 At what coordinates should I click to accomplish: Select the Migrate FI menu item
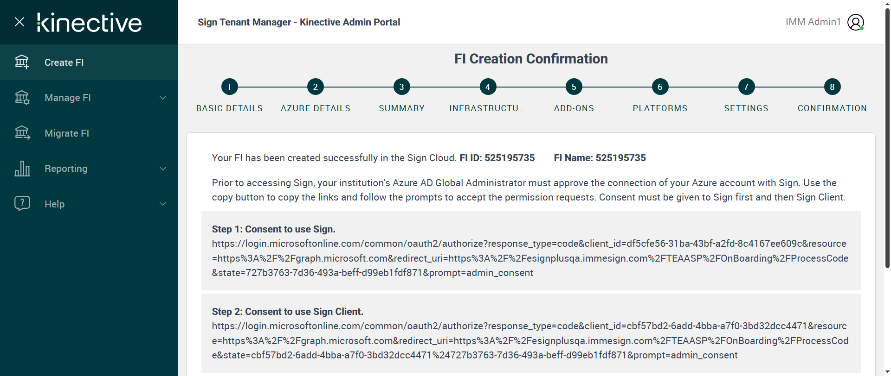click(67, 133)
